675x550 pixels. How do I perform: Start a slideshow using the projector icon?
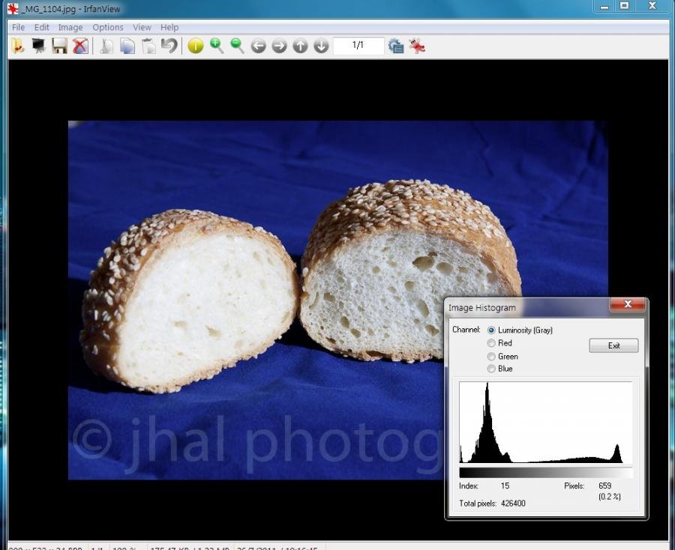[38, 46]
